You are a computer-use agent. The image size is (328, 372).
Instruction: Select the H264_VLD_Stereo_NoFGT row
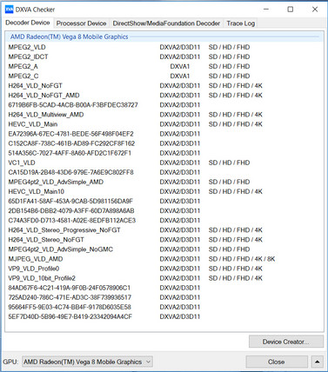tap(164, 240)
